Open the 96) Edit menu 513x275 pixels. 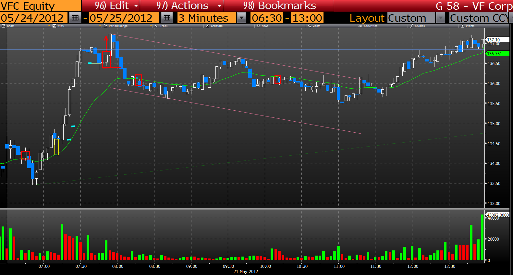coord(112,5)
